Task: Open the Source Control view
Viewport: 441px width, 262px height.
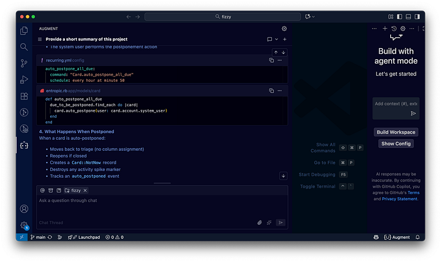Action: [24, 64]
